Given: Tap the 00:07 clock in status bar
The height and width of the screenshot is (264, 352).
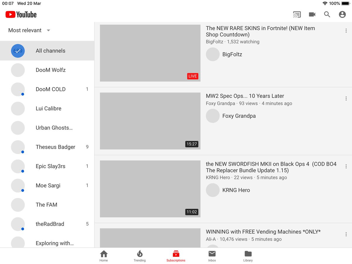Looking at the screenshot, I should click(8, 4).
